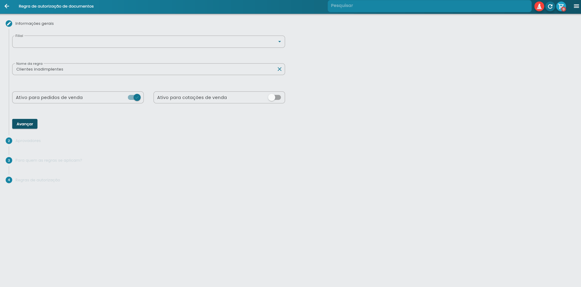Open the hamburger menu
Screen dimensions: 581x287
(x=576, y=6)
